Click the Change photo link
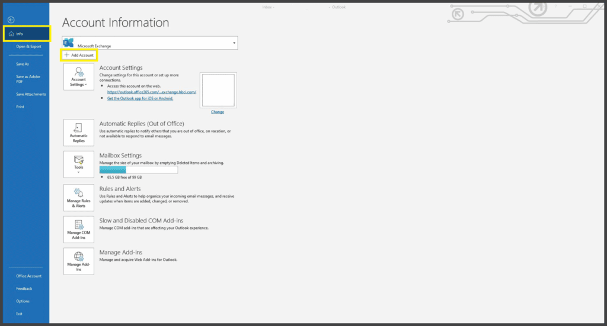Image resolution: width=607 pixels, height=326 pixels. point(218,112)
